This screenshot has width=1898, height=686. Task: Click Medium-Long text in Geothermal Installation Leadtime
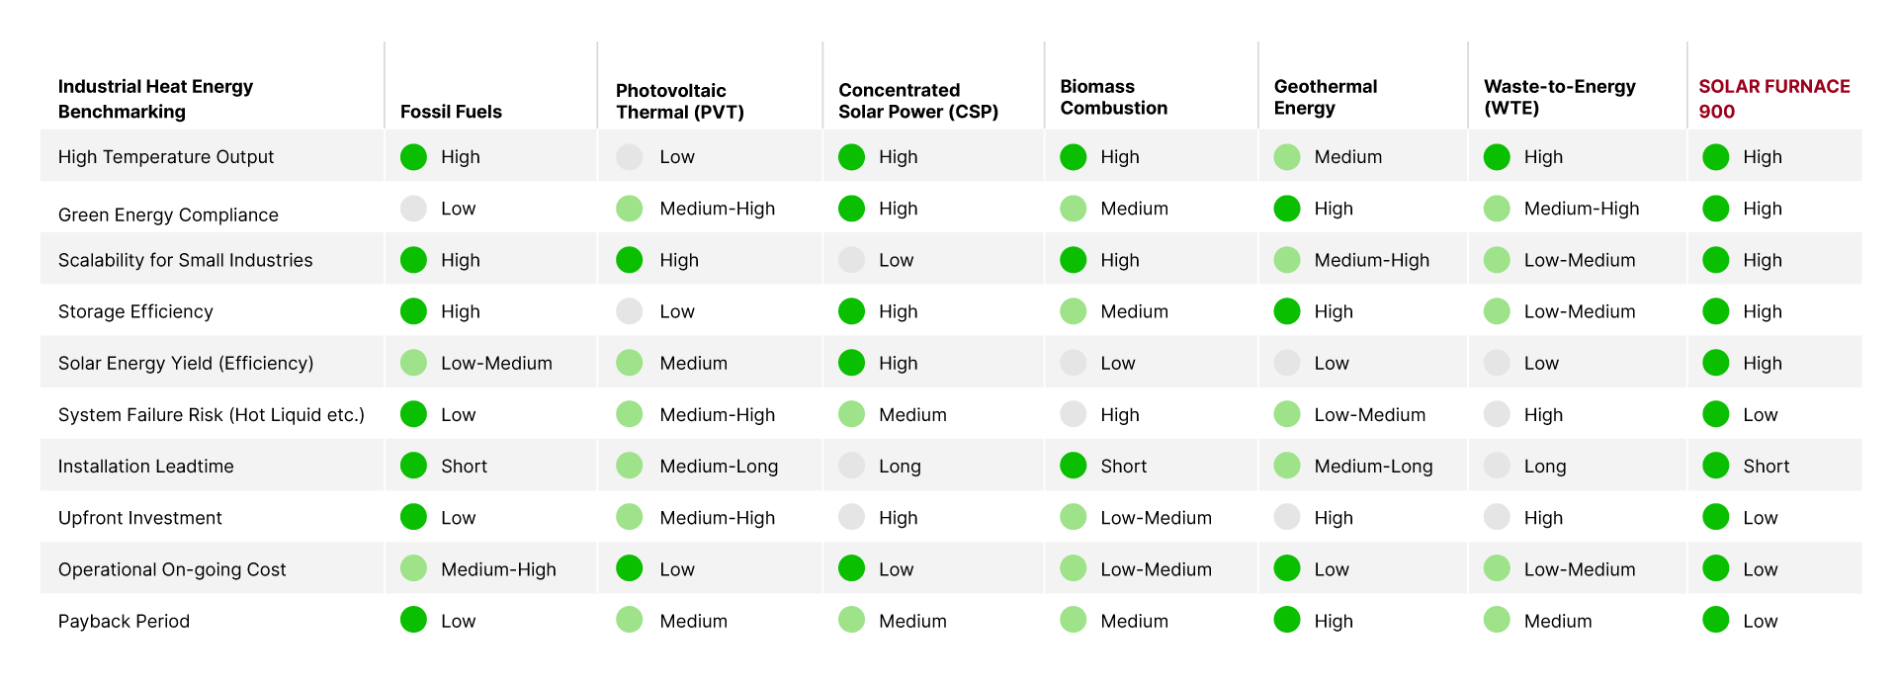[1373, 467]
